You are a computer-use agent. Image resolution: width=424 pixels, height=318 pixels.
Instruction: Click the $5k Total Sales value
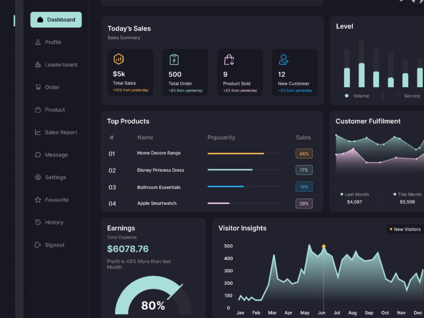pos(119,74)
